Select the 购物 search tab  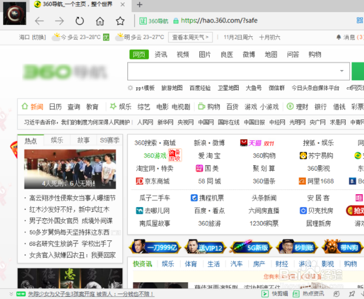(315, 54)
